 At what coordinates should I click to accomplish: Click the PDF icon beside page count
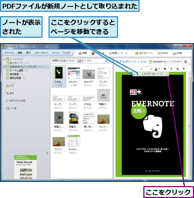click(167, 74)
